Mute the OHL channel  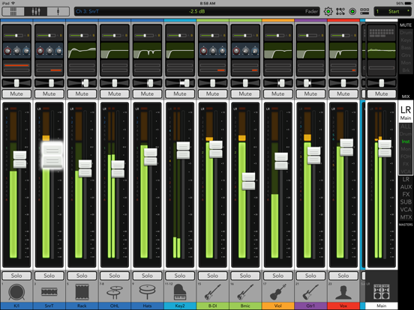click(x=115, y=94)
